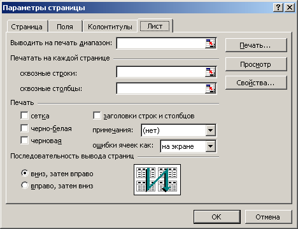Open the Поля tab
Viewport: 298px width, 229px height.
pos(65,27)
